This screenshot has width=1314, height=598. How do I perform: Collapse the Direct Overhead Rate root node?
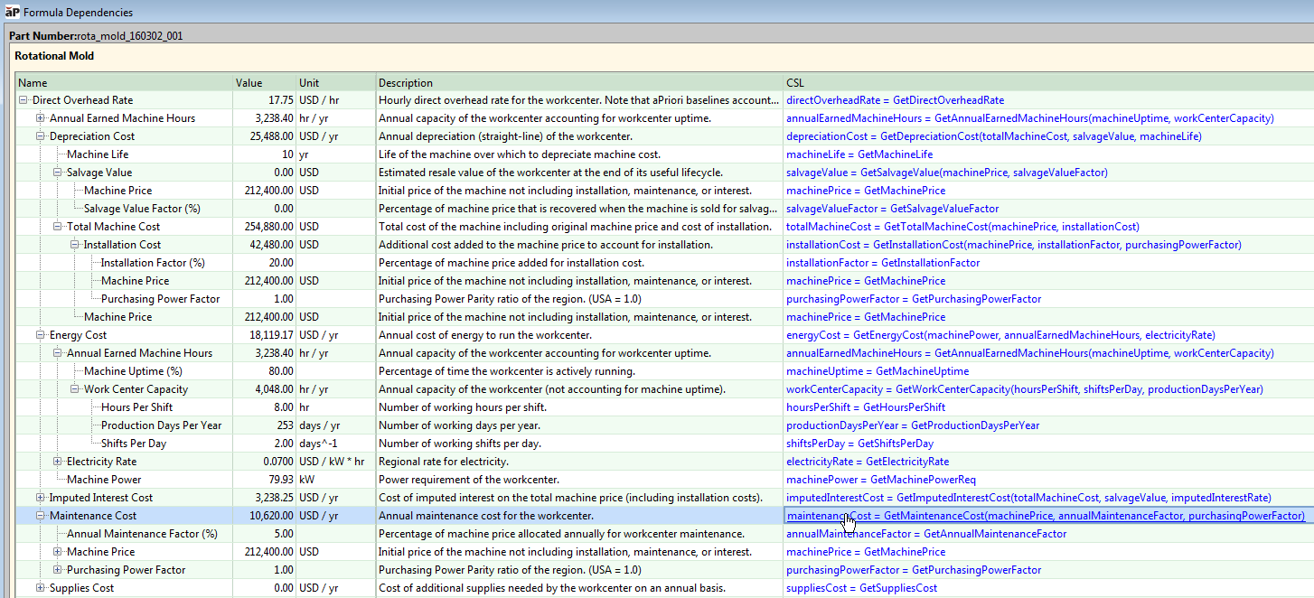(x=23, y=100)
